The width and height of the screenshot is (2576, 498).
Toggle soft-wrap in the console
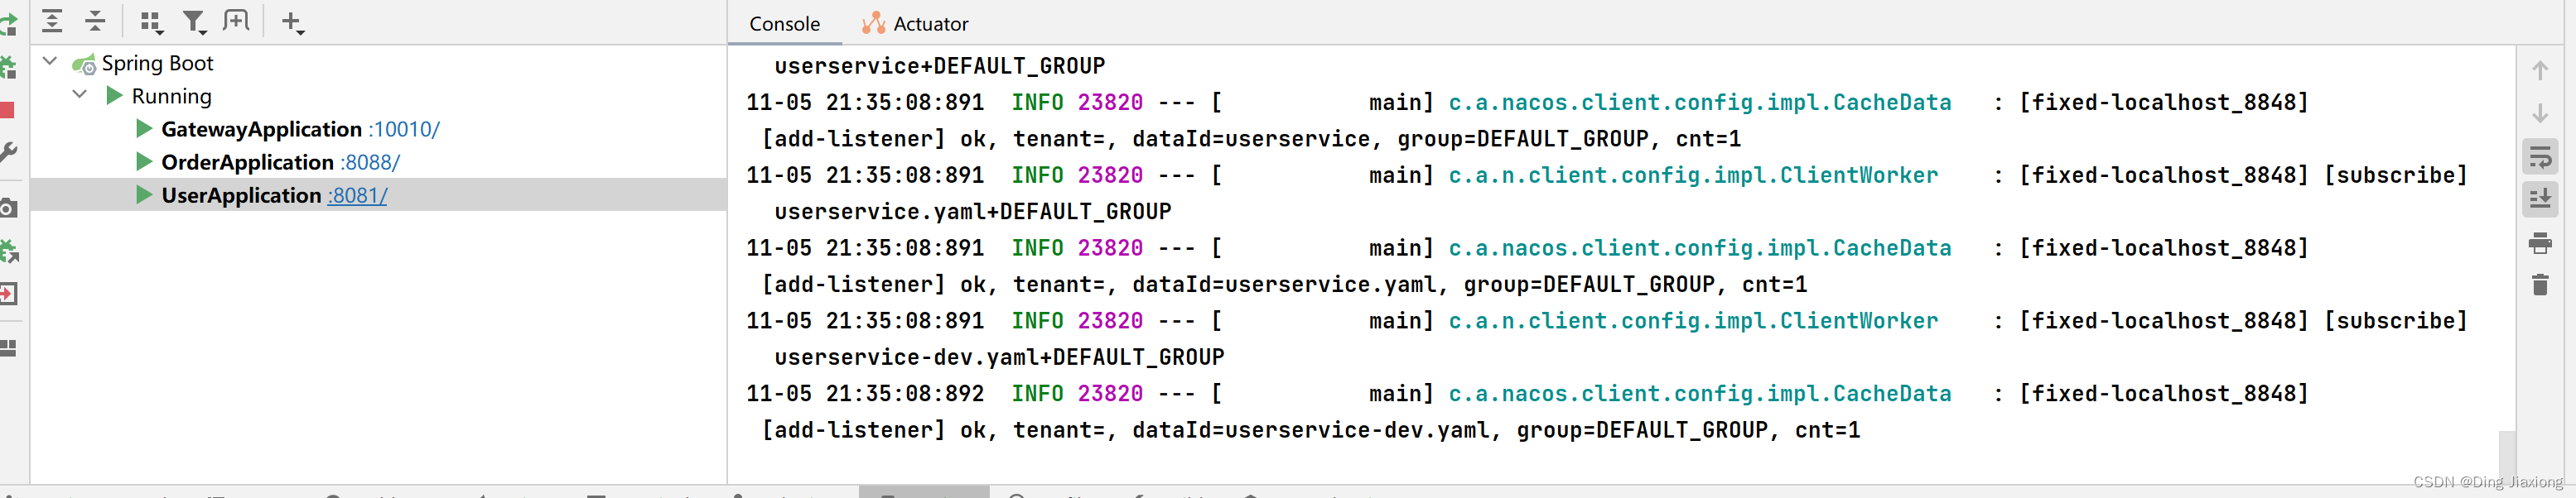coord(2540,156)
